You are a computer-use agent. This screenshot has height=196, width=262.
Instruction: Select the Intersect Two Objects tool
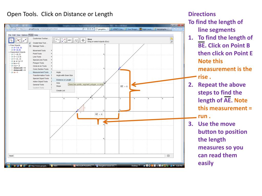coord(18,40)
